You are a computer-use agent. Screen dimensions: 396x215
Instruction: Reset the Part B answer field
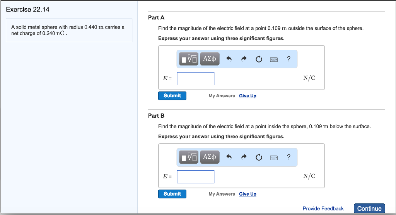point(259,157)
